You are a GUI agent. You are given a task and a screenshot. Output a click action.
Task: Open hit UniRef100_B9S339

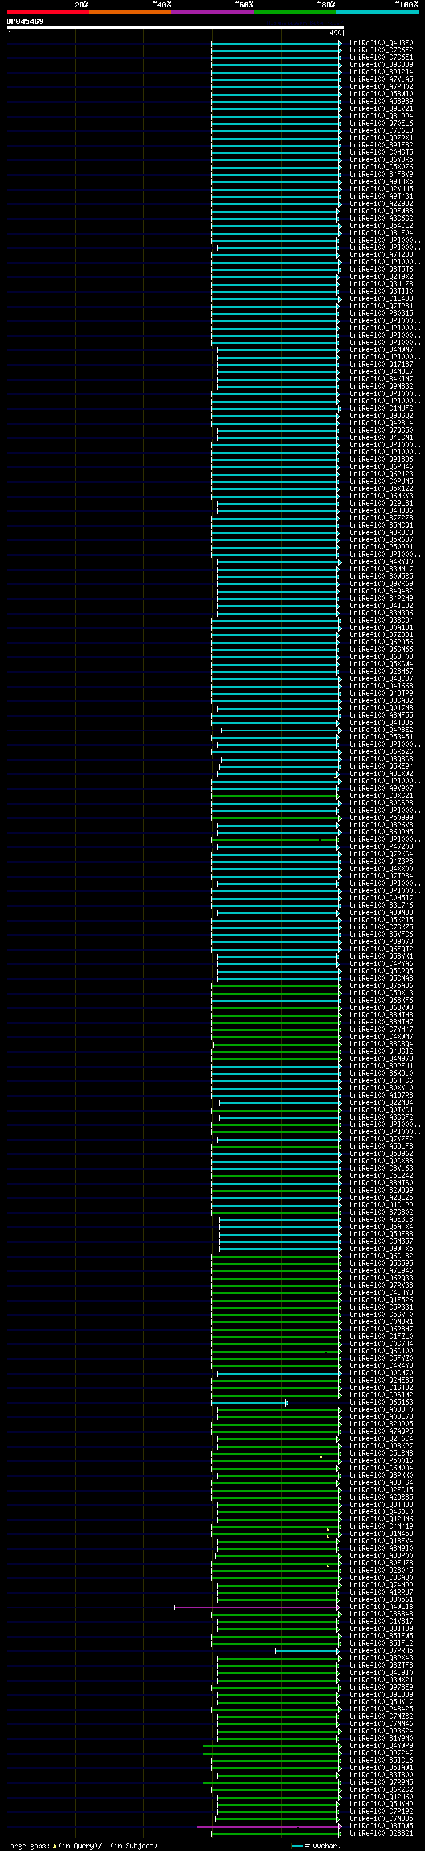point(381,64)
